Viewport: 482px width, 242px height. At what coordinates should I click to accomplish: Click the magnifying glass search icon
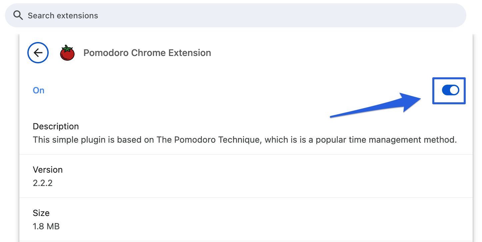(18, 15)
